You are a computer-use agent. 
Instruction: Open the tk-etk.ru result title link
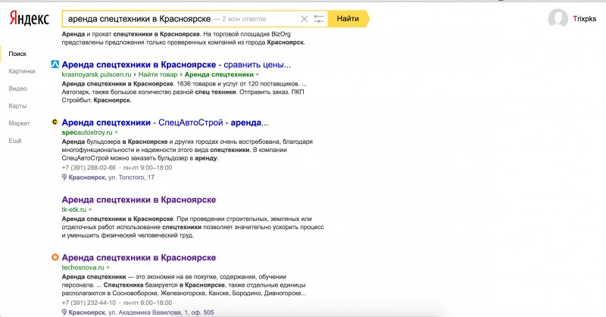[139, 198]
